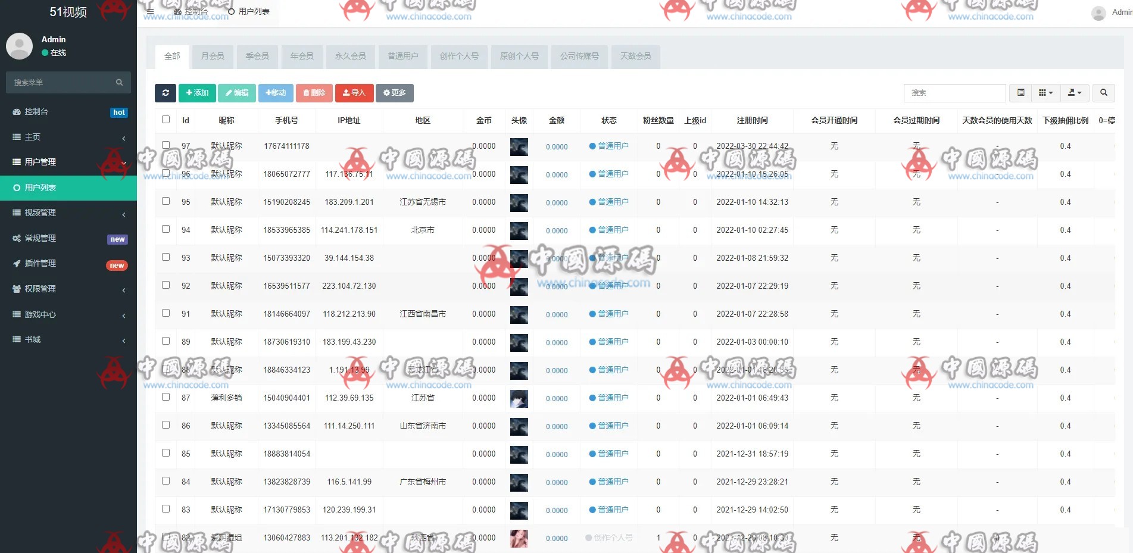Select 用户列表 in the sidebar
The width and height of the screenshot is (1133, 553).
(x=68, y=188)
